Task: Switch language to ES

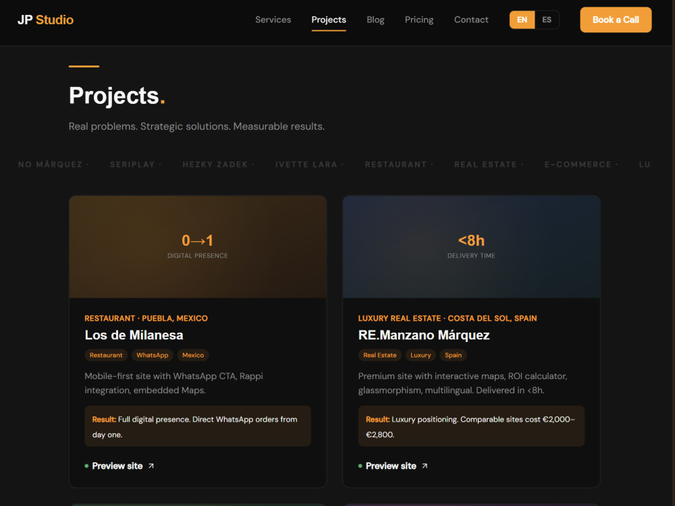Action: (547, 20)
